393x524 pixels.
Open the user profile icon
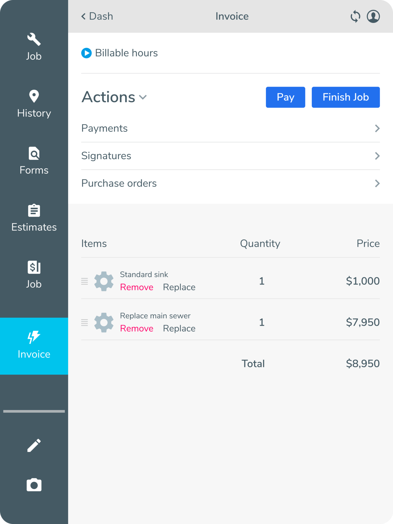373,16
